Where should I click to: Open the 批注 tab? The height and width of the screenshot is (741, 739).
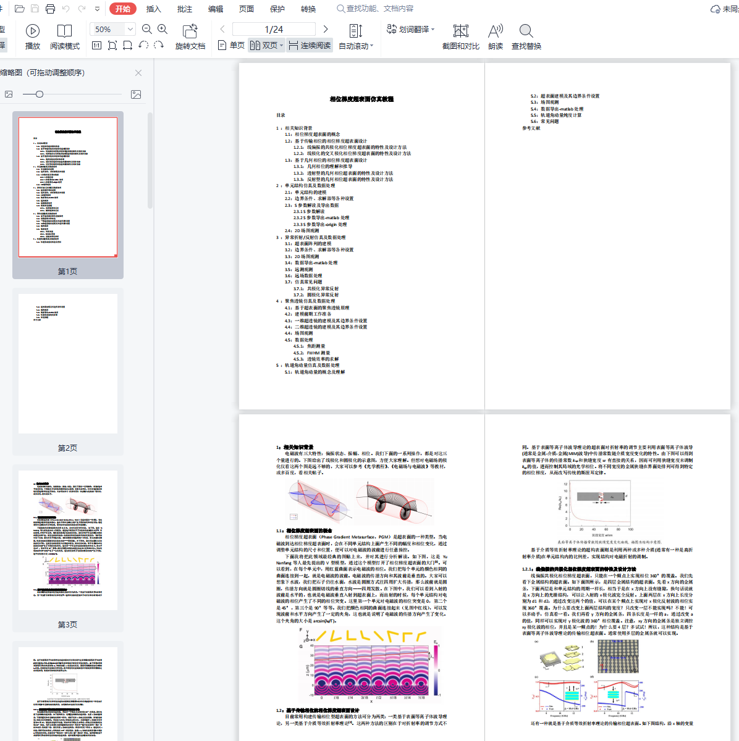(184, 9)
